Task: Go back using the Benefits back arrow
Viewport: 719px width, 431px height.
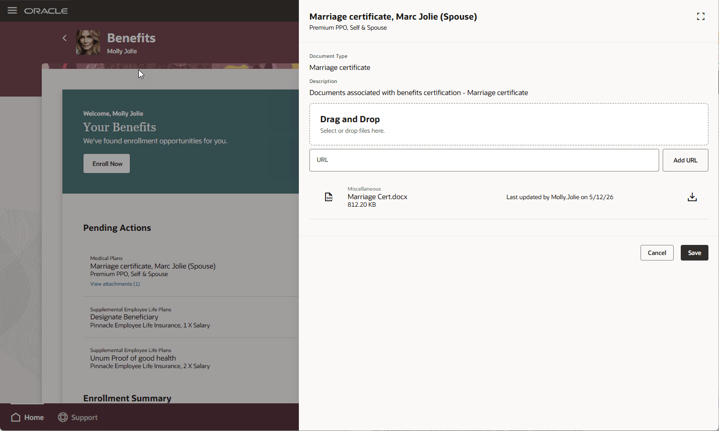Action: click(64, 38)
